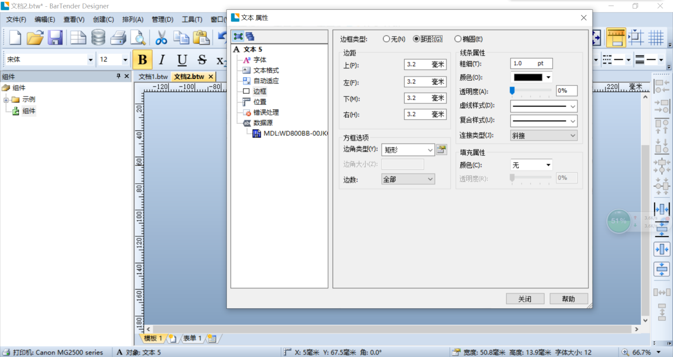Open a file with the folder icon

(35, 38)
